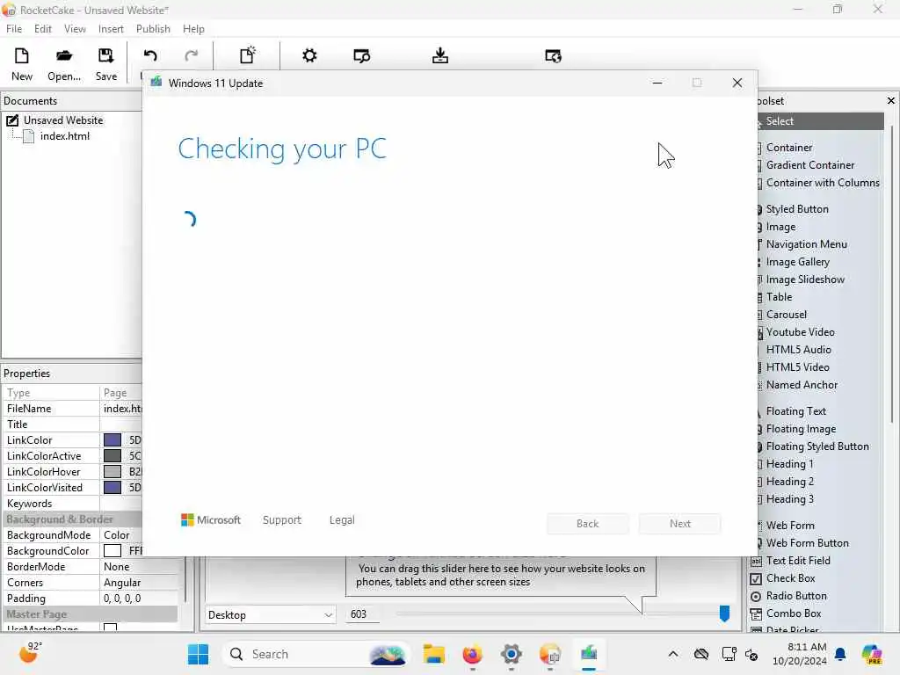
Task: Click the add page toolbar icon
Action: (247, 55)
